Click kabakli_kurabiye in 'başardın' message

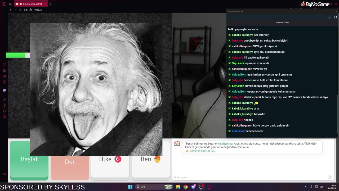[243, 114]
